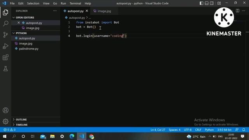
Task: Place cursor on bot = Bot() line
Action: click(86, 27)
